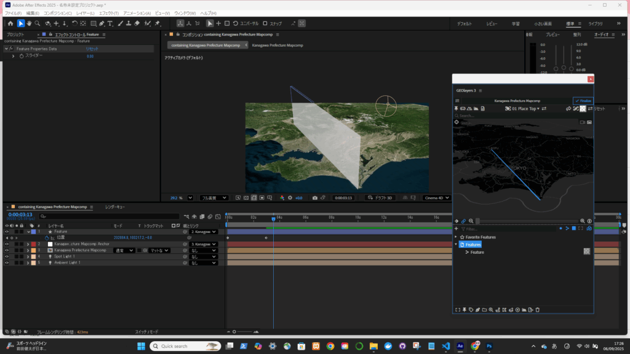Click the Home icon in toolbar
Viewport: 630px width, 354px height.
point(10,23)
